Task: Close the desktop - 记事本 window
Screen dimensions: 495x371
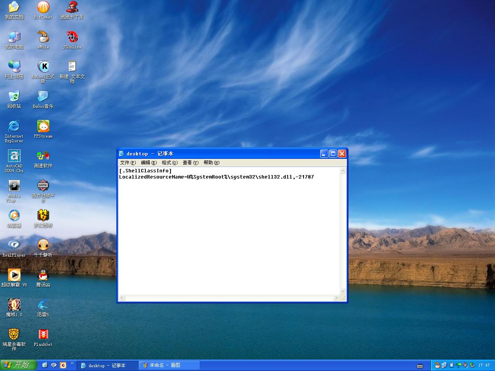Action: (x=342, y=154)
